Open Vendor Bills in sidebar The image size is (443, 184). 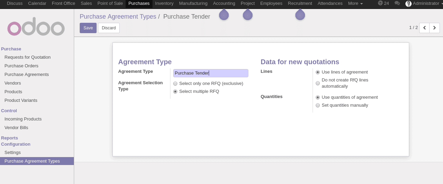[16, 128]
